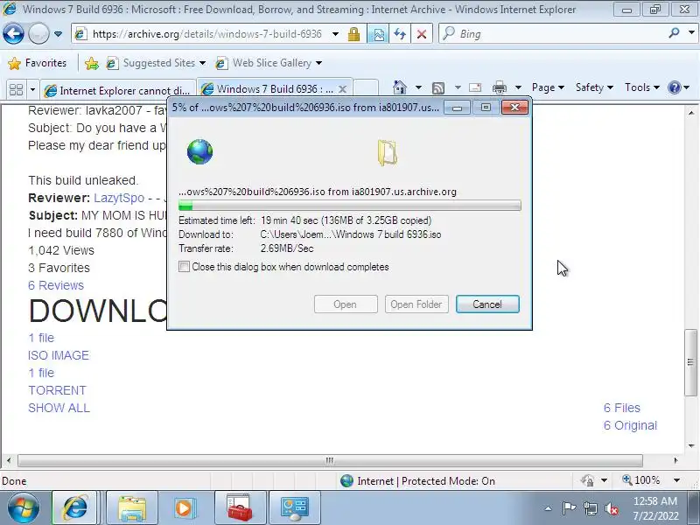Image resolution: width=700 pixels, height=525 pixels.
Task: Open the Windows Start orb
Action: (24, 508)
